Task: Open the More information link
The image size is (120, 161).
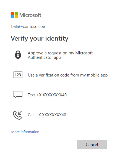Action: point(25,132)
